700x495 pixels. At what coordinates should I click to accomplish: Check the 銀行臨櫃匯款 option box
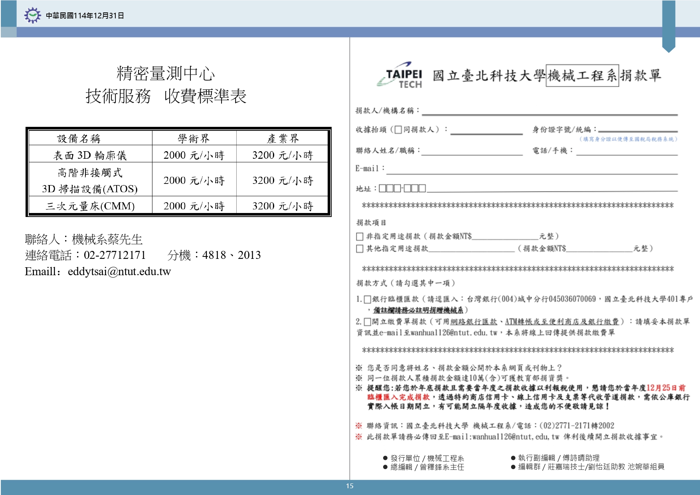368,300
